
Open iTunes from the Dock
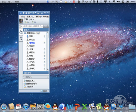[x=26, y=107]
